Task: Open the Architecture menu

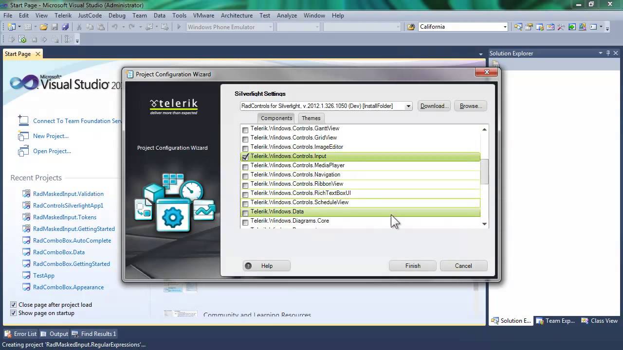Action: (237, 16)
